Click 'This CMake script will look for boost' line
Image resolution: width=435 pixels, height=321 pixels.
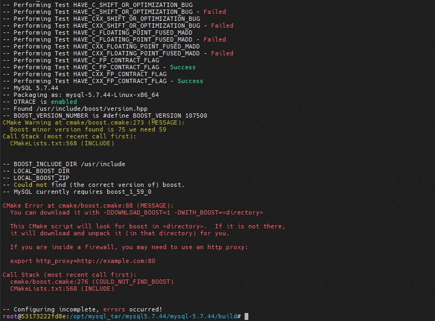(148, 227)
